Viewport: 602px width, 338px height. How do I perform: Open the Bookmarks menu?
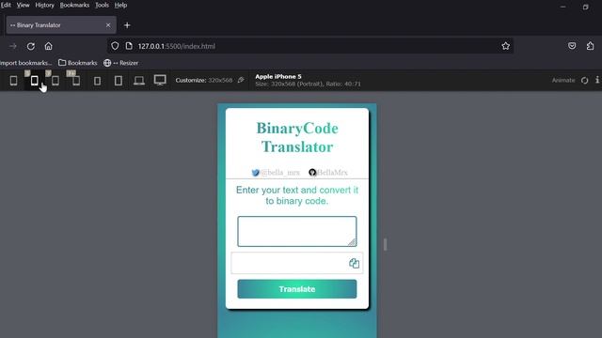[x=74, y=5]
